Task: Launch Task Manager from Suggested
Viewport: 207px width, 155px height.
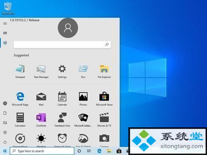Action: point(41,71)
